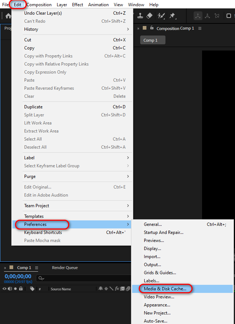
Task: Click the Comp 1 breadcrumb button in viewer
Action: 153,40
